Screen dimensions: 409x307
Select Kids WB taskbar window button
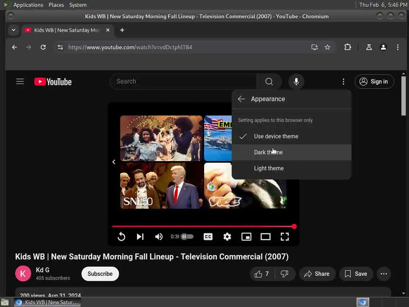[47, 302]
